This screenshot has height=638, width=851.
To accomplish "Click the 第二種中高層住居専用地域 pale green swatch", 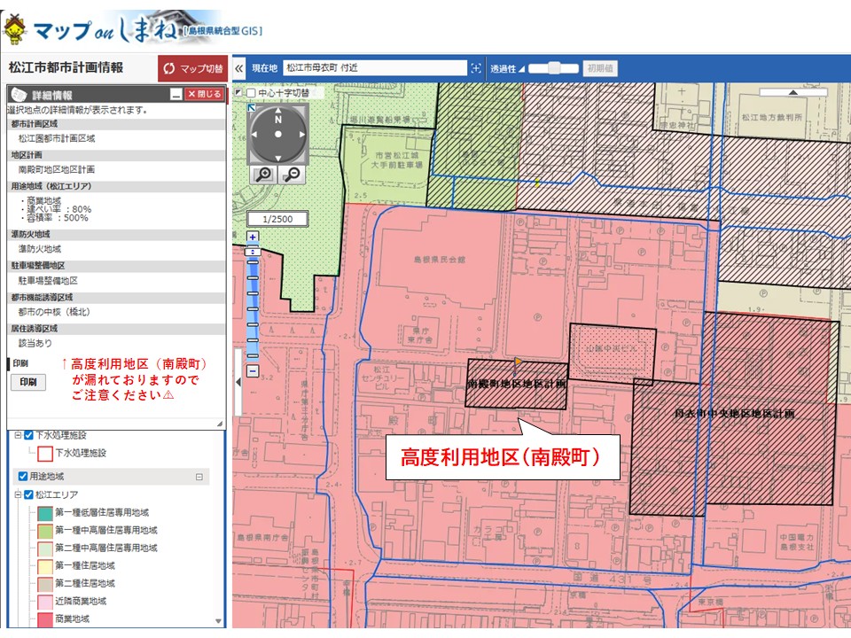I will [x=45, y=548].
